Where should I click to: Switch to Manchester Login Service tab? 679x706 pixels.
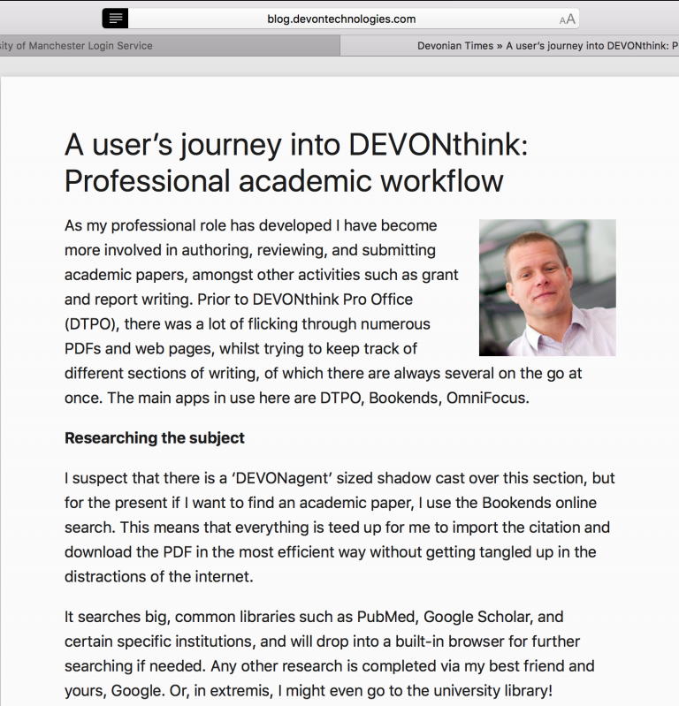pos(170,46)
